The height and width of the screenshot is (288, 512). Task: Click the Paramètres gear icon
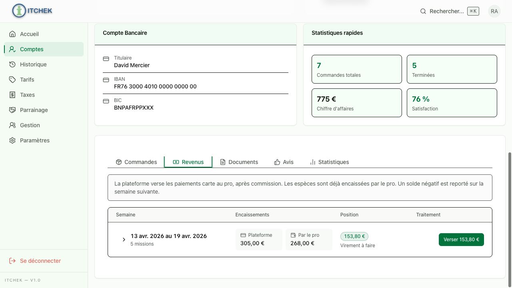coord(12,140)
